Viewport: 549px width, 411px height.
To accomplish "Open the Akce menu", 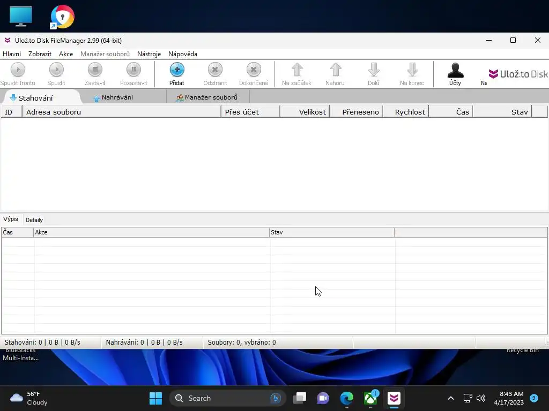I will [66, 54].
